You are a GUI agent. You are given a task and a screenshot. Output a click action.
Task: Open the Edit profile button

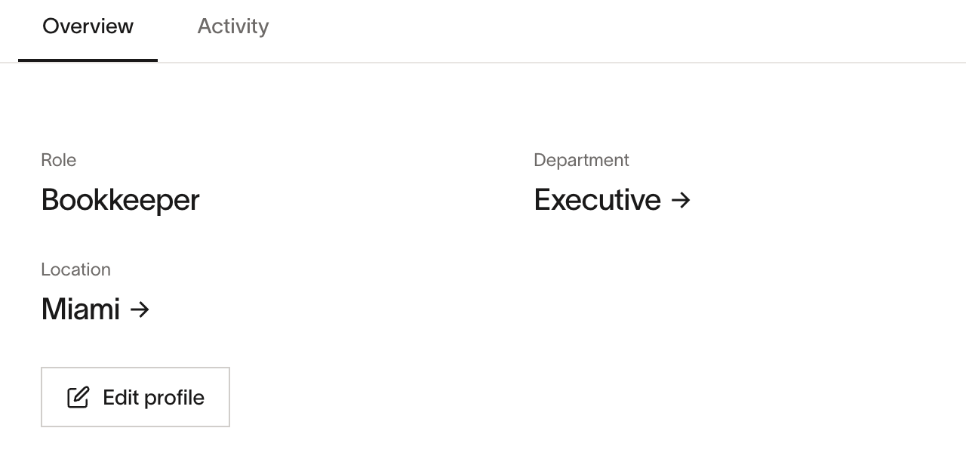tap(135, 397)
